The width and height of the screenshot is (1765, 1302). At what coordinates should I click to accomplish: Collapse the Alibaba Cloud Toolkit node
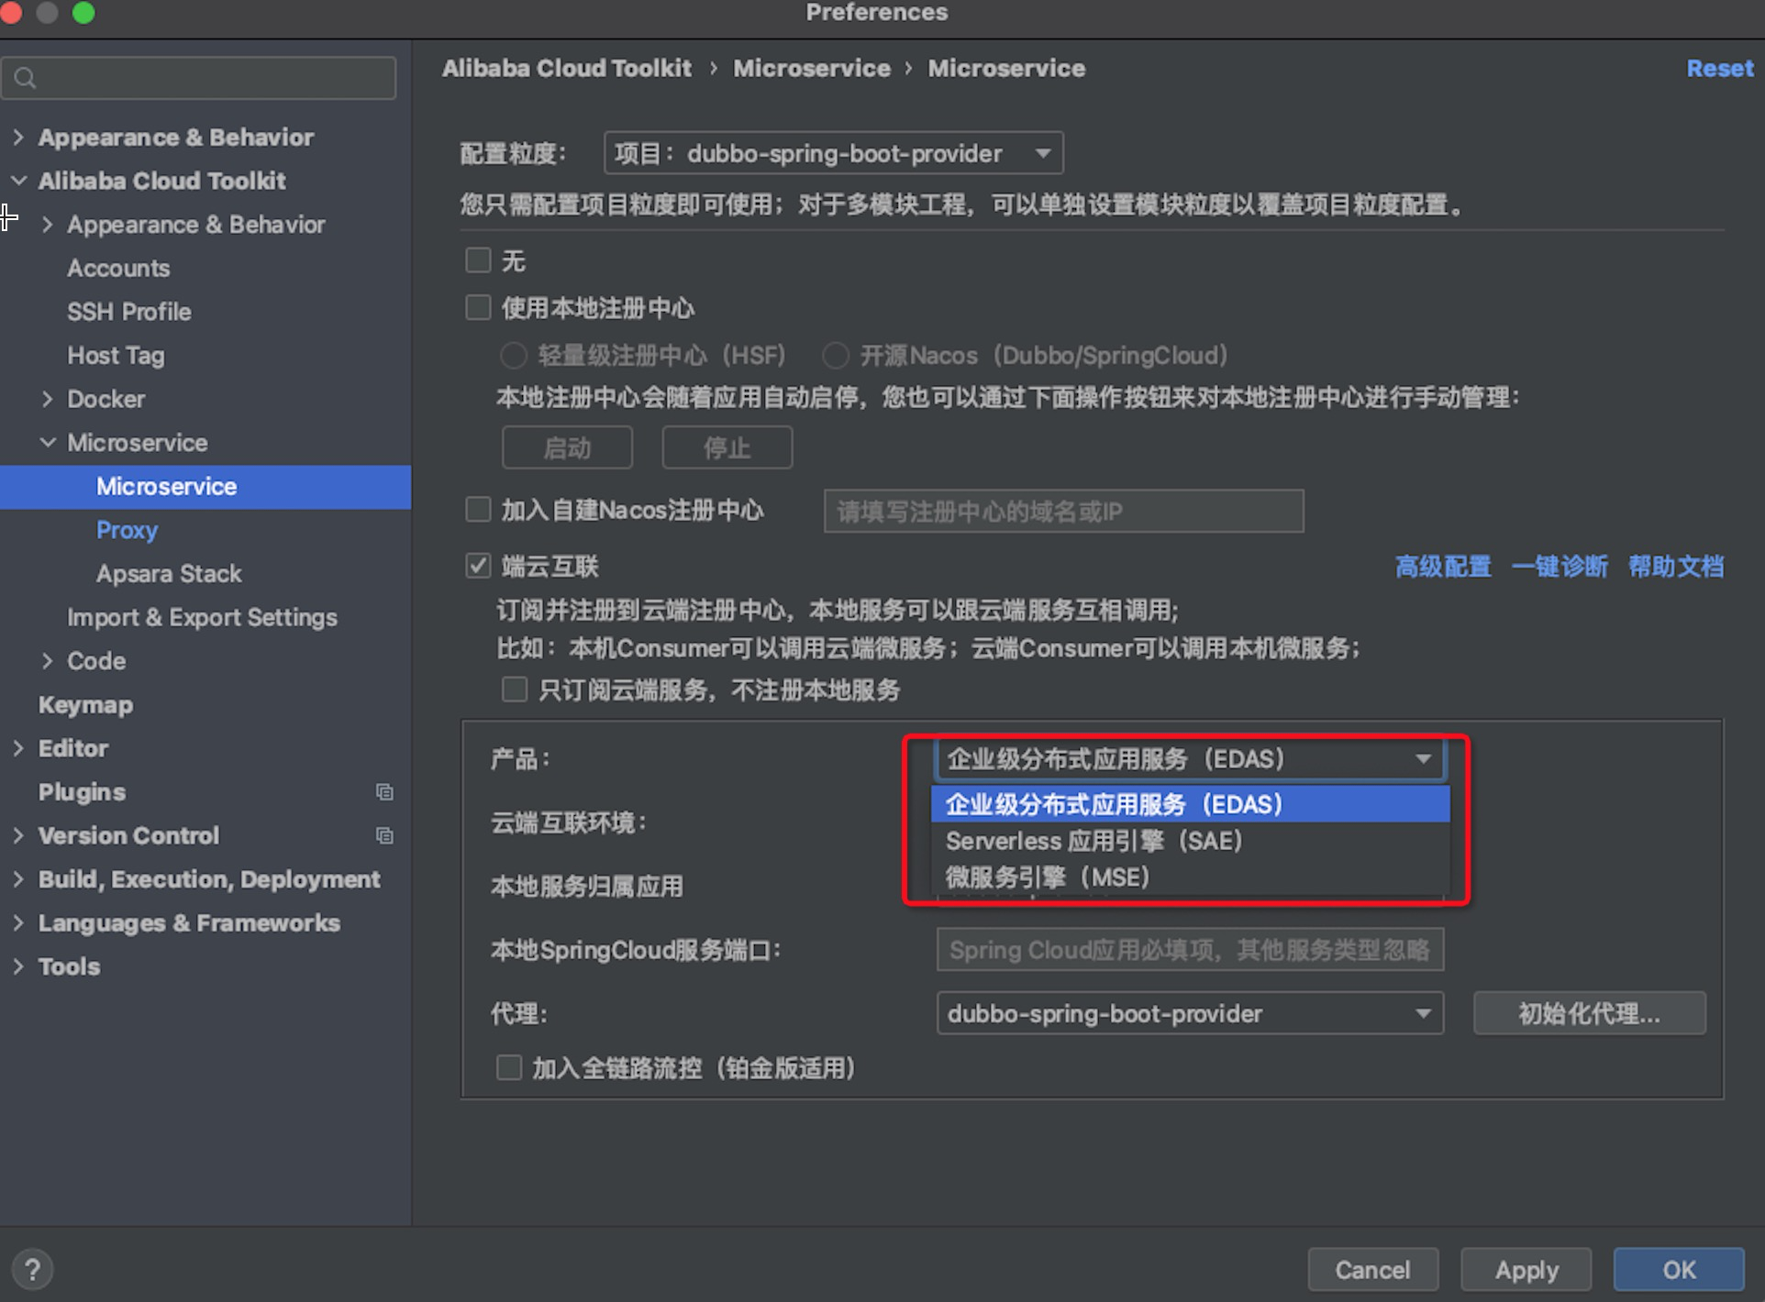click(x=18, y=181)
